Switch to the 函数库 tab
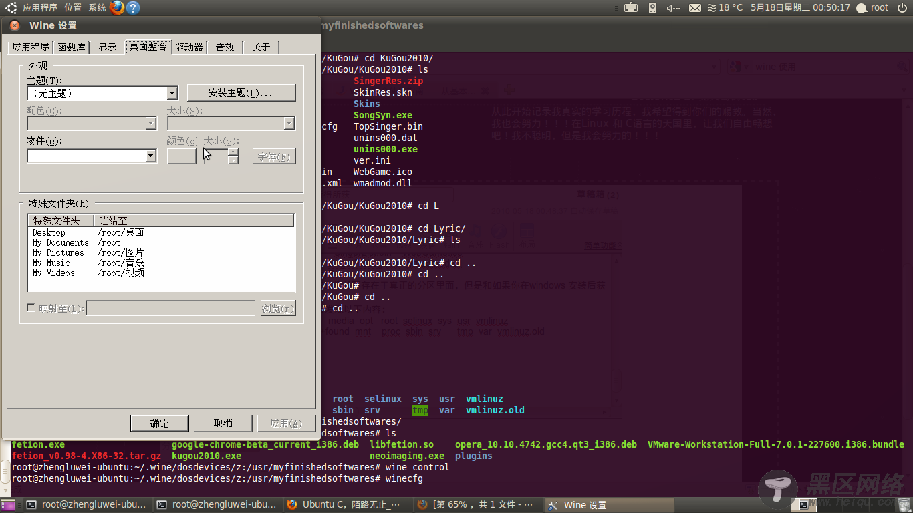Viewport: 913px width, 513px height. [x=72, y=47]
